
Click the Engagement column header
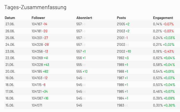tap(163, 18)
